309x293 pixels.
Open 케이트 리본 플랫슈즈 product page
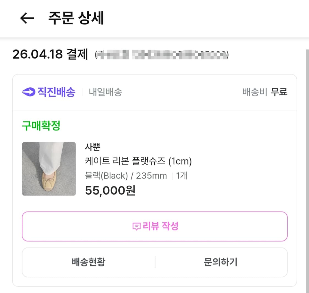coord(138,162)
